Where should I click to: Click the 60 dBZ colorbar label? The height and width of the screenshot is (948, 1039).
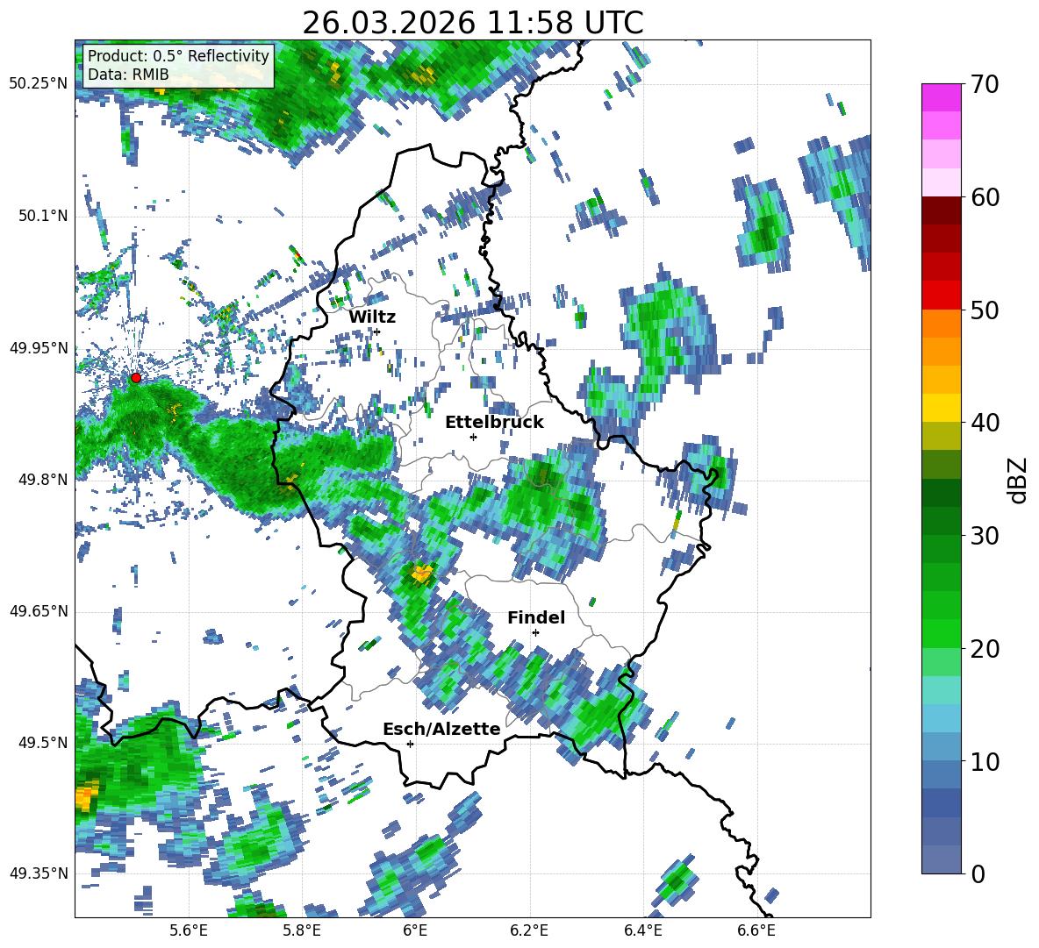[x=985, y=197]
